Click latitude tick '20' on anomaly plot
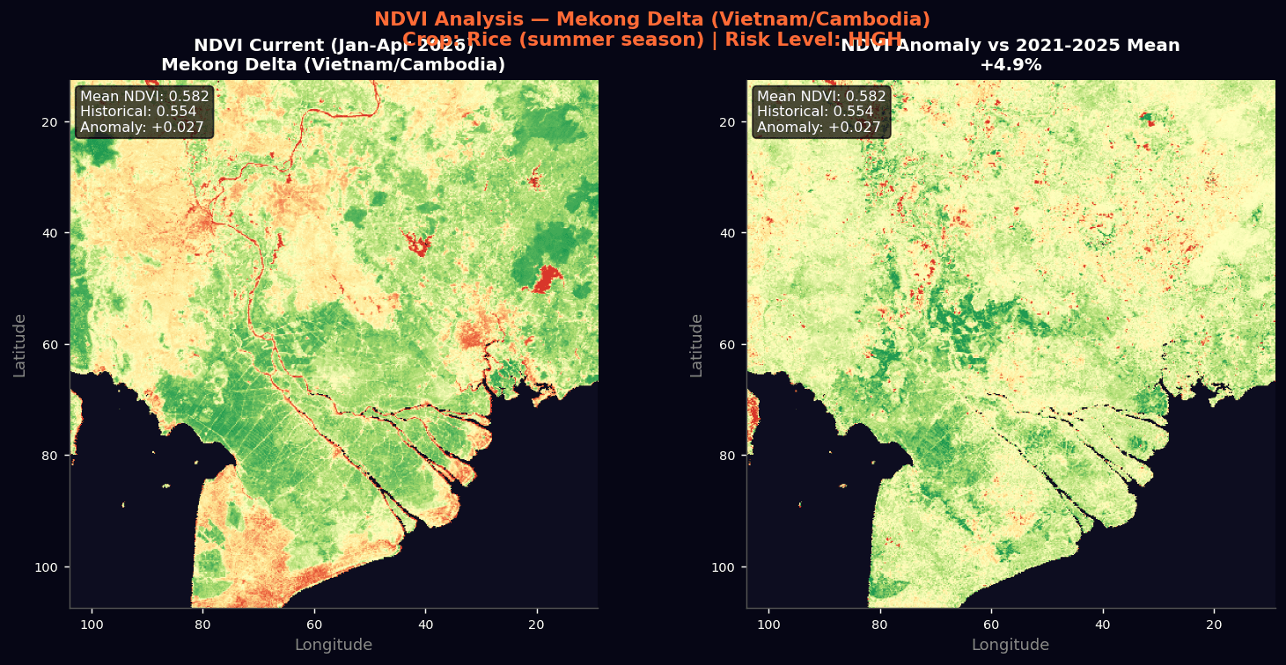Image resolution: width=1286 pixels, height=665 pixels. pyautogui.click(x=726, y=121)
